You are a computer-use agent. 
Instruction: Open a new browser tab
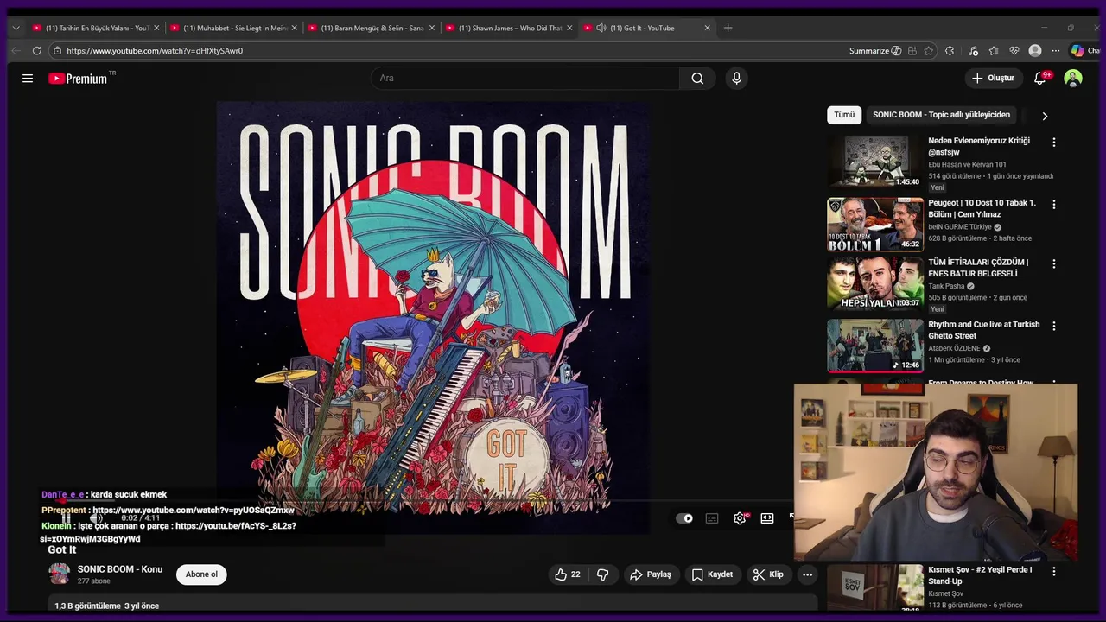pos(728,28)
